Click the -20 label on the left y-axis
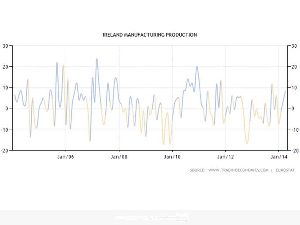This screenshot has height=225, width=300. (5, 150)
